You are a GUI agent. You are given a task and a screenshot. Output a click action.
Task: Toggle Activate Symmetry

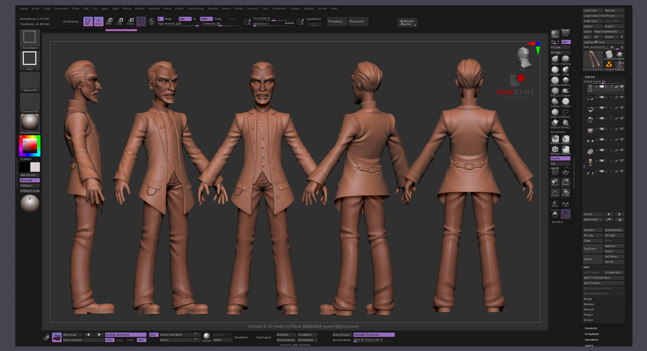click(x=125, y=334)
